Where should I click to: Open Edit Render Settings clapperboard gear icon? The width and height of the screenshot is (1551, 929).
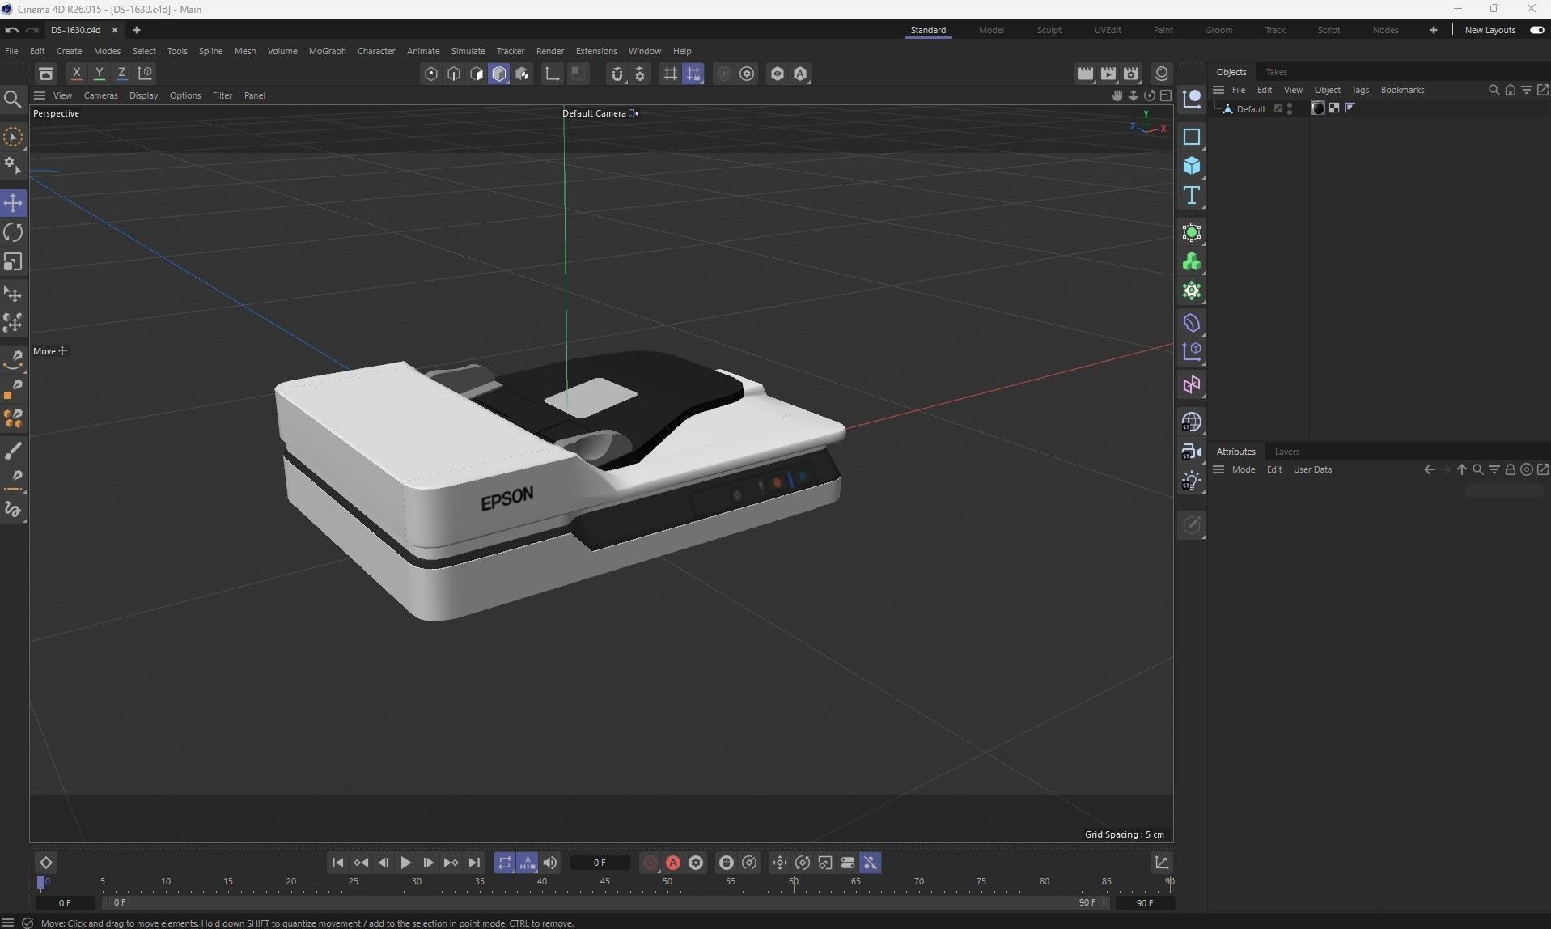click(1131, 74)
